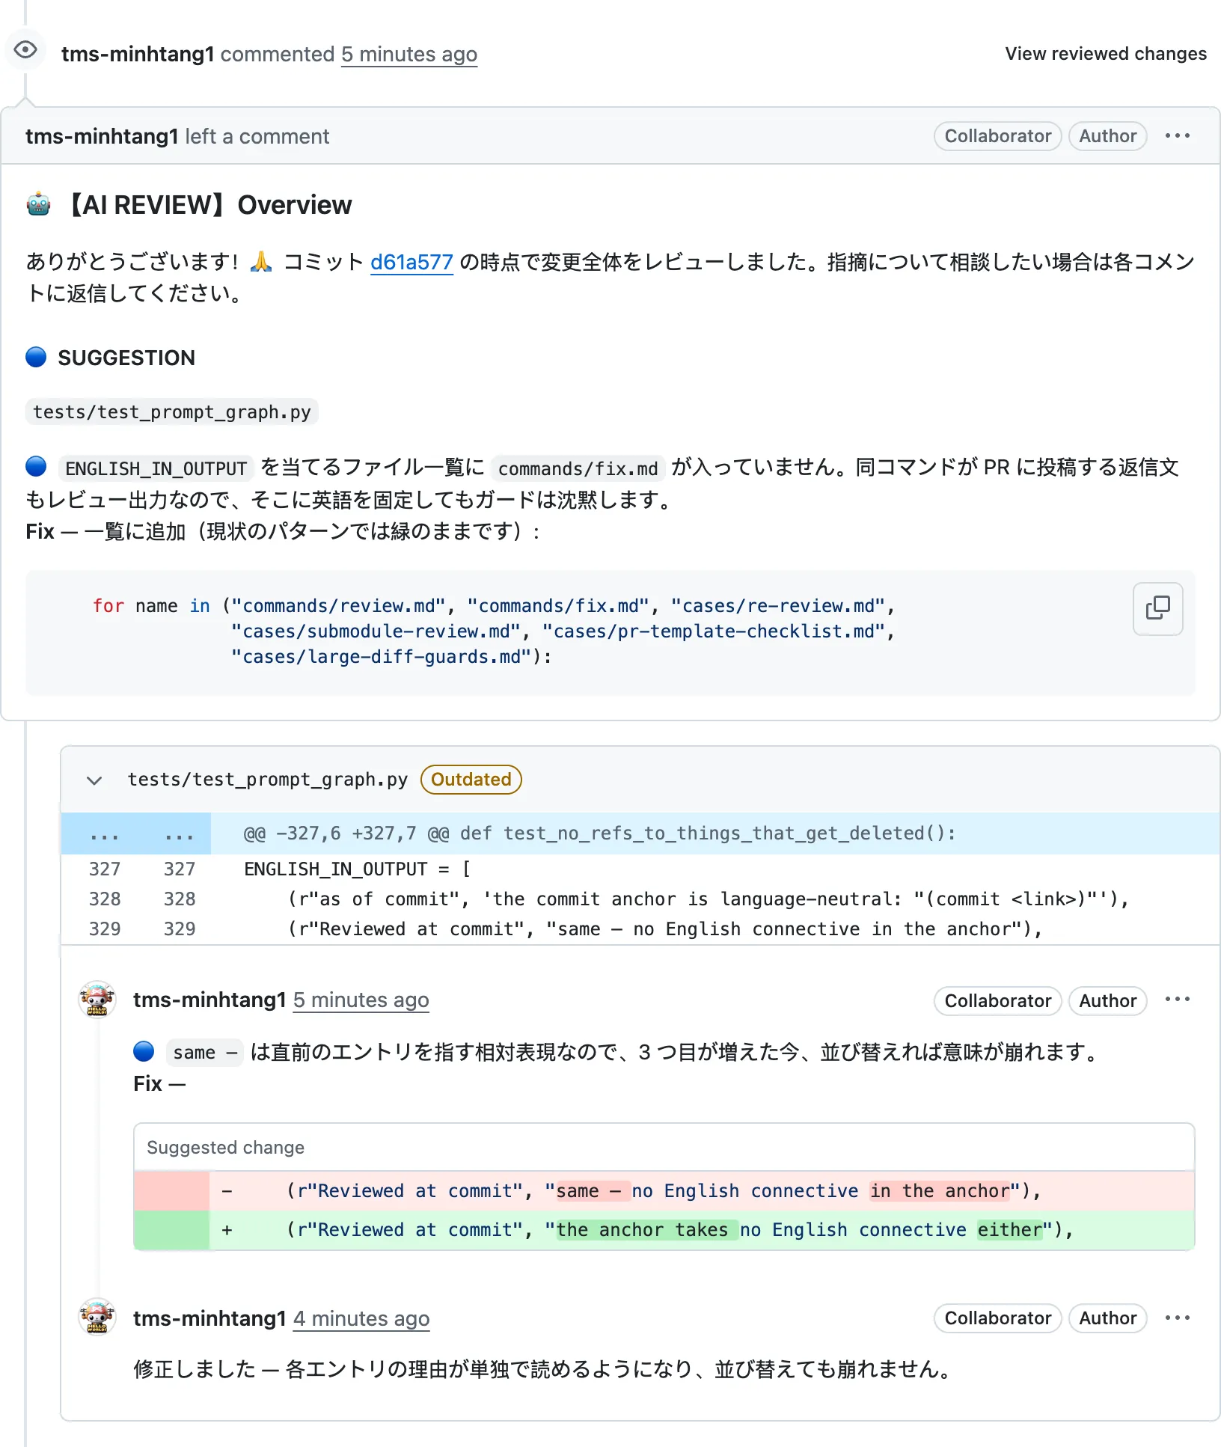The width and height of the screenshot is (1221, 1447).
Task: Click the 'same –' inline code in the reply
Action: tap(205, 1053)
